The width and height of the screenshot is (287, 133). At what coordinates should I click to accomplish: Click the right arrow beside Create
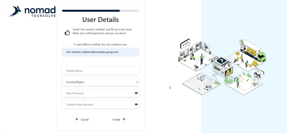[x=124, y=119]
